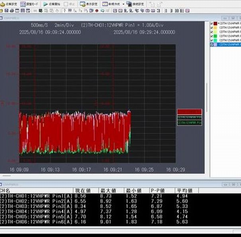This screenshot has height=237, width=241.
Task: Toggle the checkbox beside the solid green channel
Action: 212,36
